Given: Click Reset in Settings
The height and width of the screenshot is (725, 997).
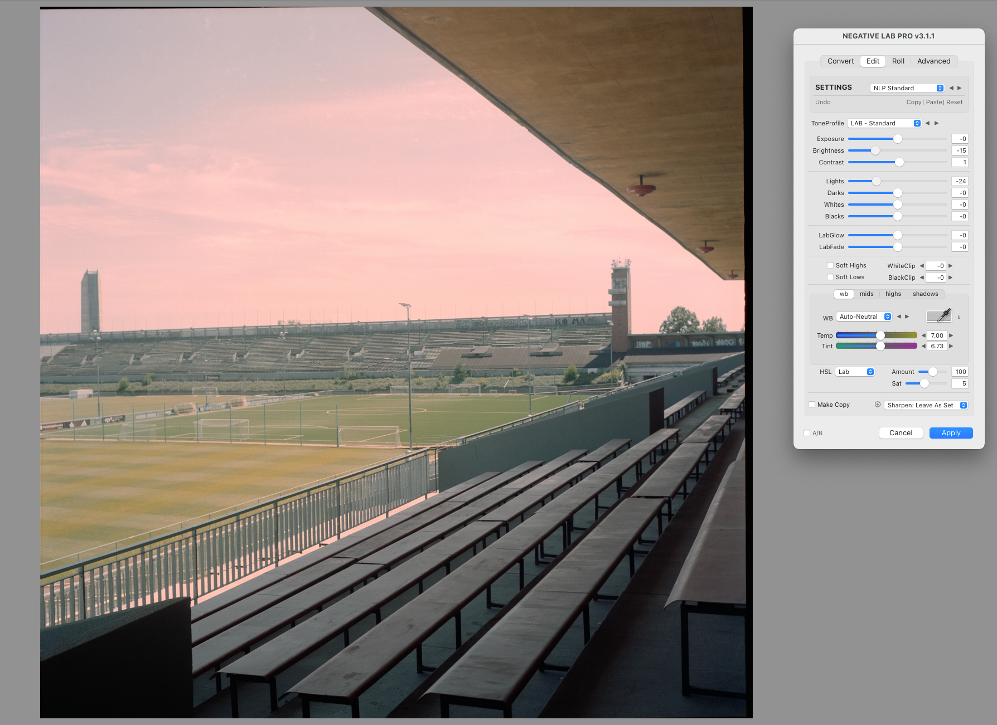Looking at the screenshot, I should pos(955,102).
